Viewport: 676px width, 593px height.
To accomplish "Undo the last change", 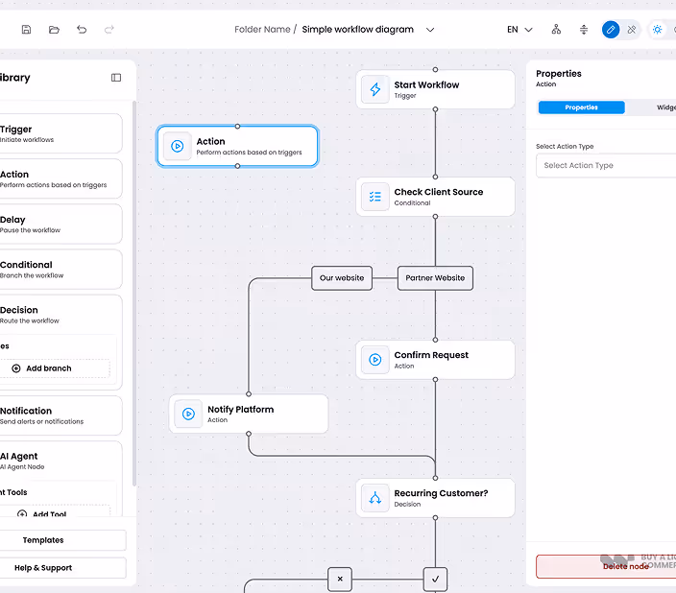I will (x=82, y=30).
